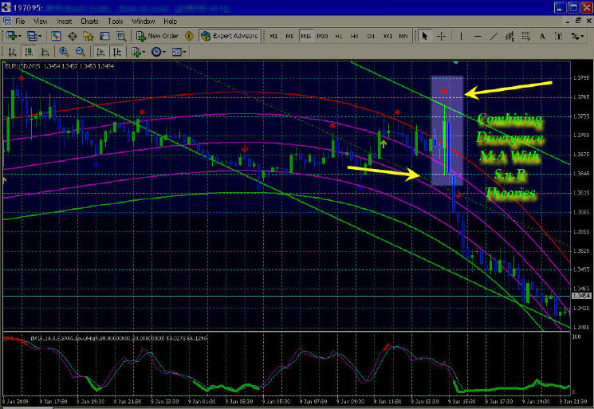Add a text label
The image size is (594, 409).
[558, 37]
